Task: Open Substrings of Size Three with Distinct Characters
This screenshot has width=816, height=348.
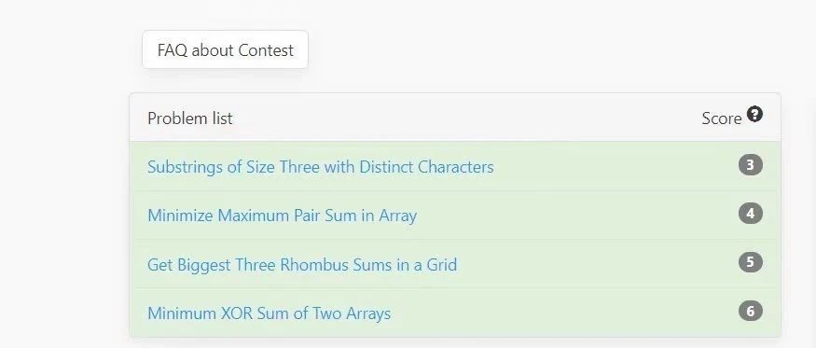Action: point(321,167)
